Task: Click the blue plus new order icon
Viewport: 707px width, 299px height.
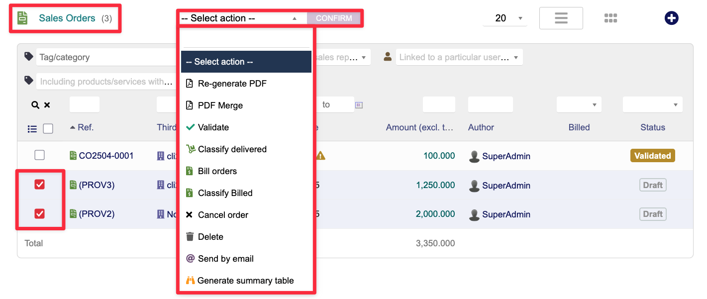Action: coord(671,18)
